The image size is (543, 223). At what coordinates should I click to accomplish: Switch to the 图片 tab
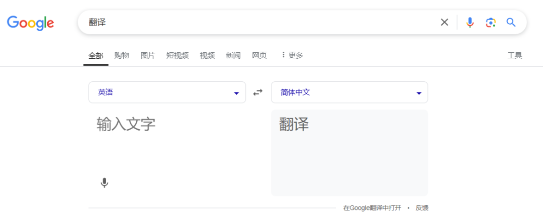[x=148, y=55]
